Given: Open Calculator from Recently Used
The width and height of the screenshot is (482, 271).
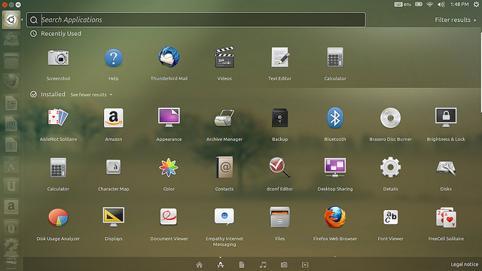Looking at the screenshot, I should pos(335,57).
